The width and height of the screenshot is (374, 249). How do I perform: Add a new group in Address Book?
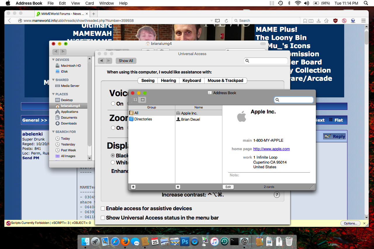133,187
